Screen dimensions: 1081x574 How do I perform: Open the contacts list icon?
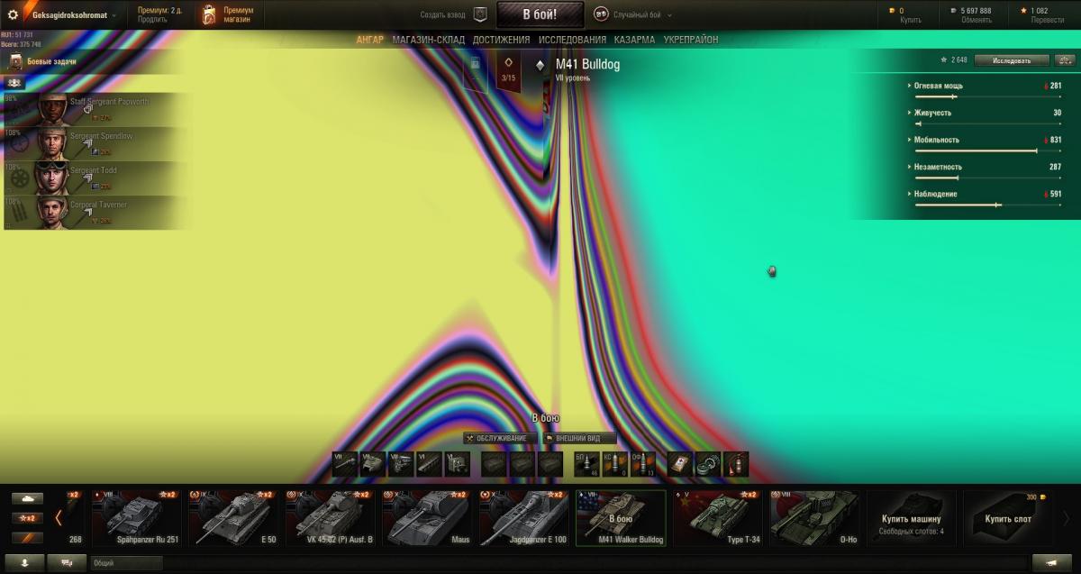(25, 562)
